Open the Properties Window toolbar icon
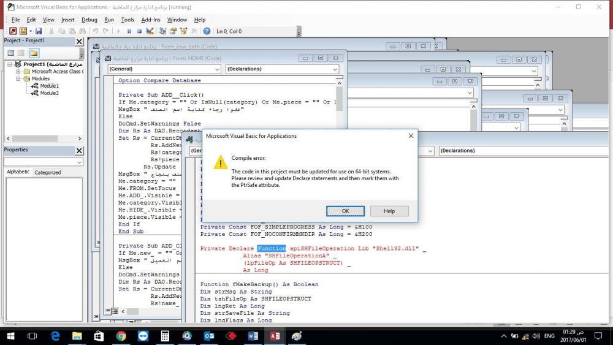613x345 pixels. (173, 31)
